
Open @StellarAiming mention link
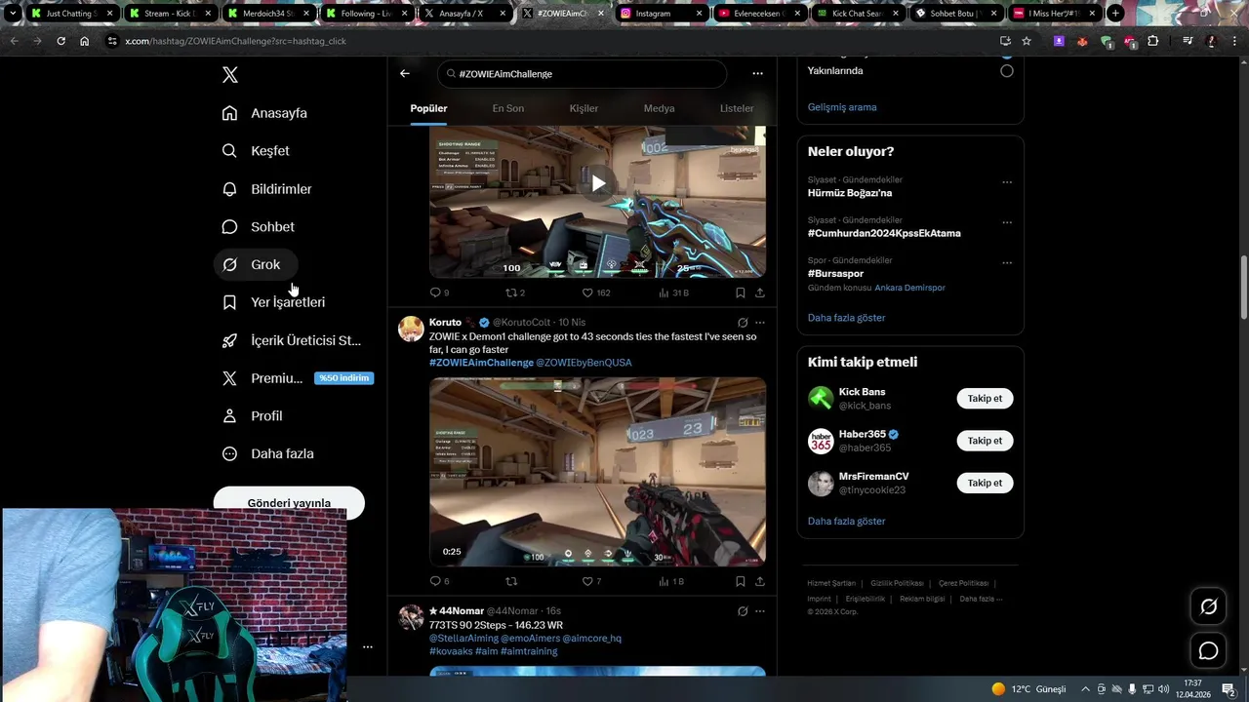coord(463,639)
